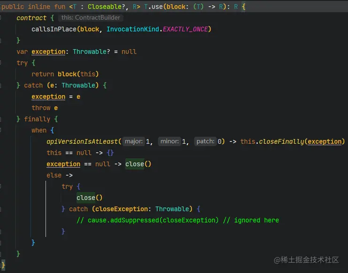Viewport: 348px width, 273px height.
Task: Click the "apiVersionIsAtLeast" call
Action: tap(82, 141)
